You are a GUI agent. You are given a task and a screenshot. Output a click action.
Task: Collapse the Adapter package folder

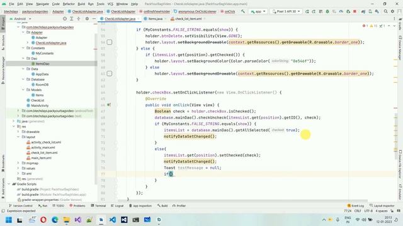[x=23, y=32]
